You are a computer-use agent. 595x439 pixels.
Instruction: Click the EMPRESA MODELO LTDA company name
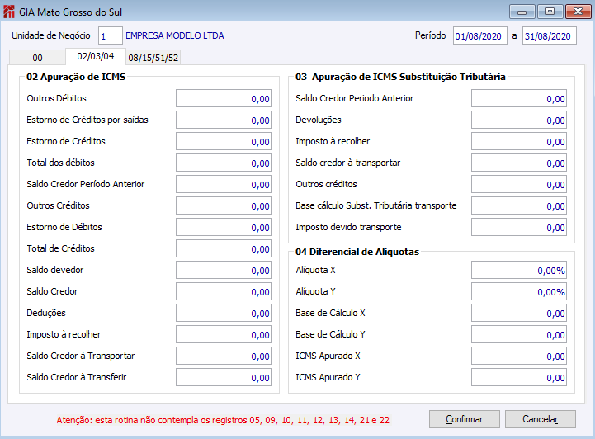click(175, 35)
